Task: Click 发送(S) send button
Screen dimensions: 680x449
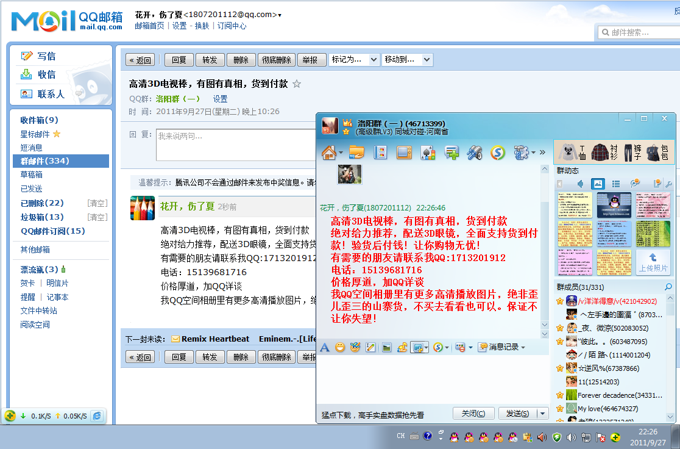Action: tap(517, 414)
